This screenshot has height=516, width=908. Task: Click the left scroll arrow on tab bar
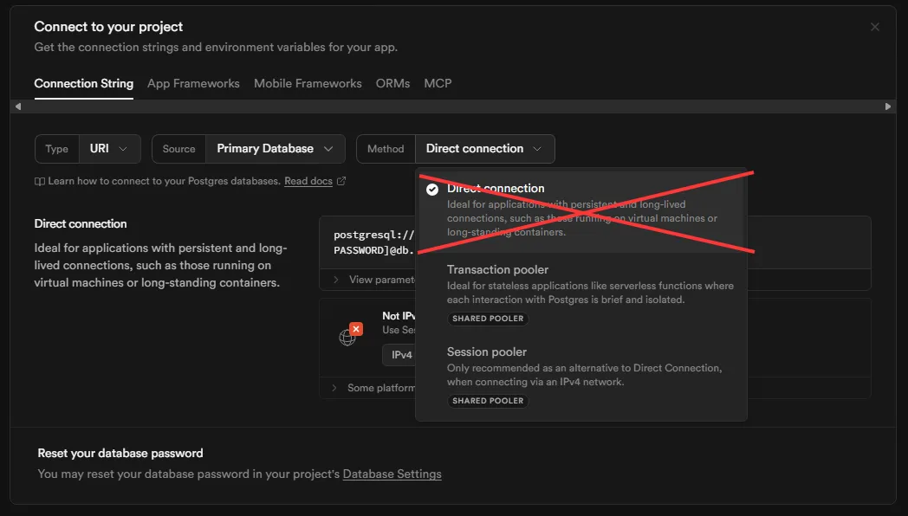tap(17, 106)
